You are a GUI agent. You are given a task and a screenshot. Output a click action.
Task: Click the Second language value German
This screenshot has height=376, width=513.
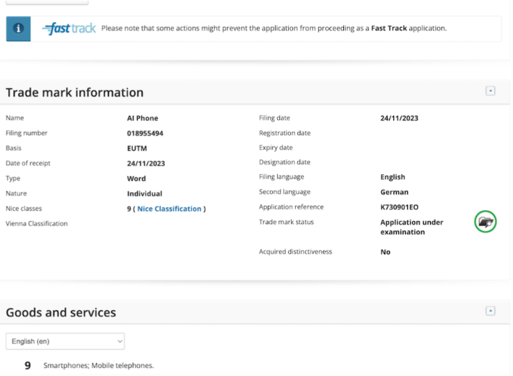(x=395, y=192)
